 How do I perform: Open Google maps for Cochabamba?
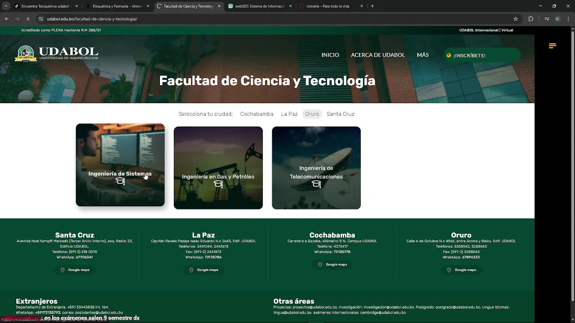coord(333,265)
